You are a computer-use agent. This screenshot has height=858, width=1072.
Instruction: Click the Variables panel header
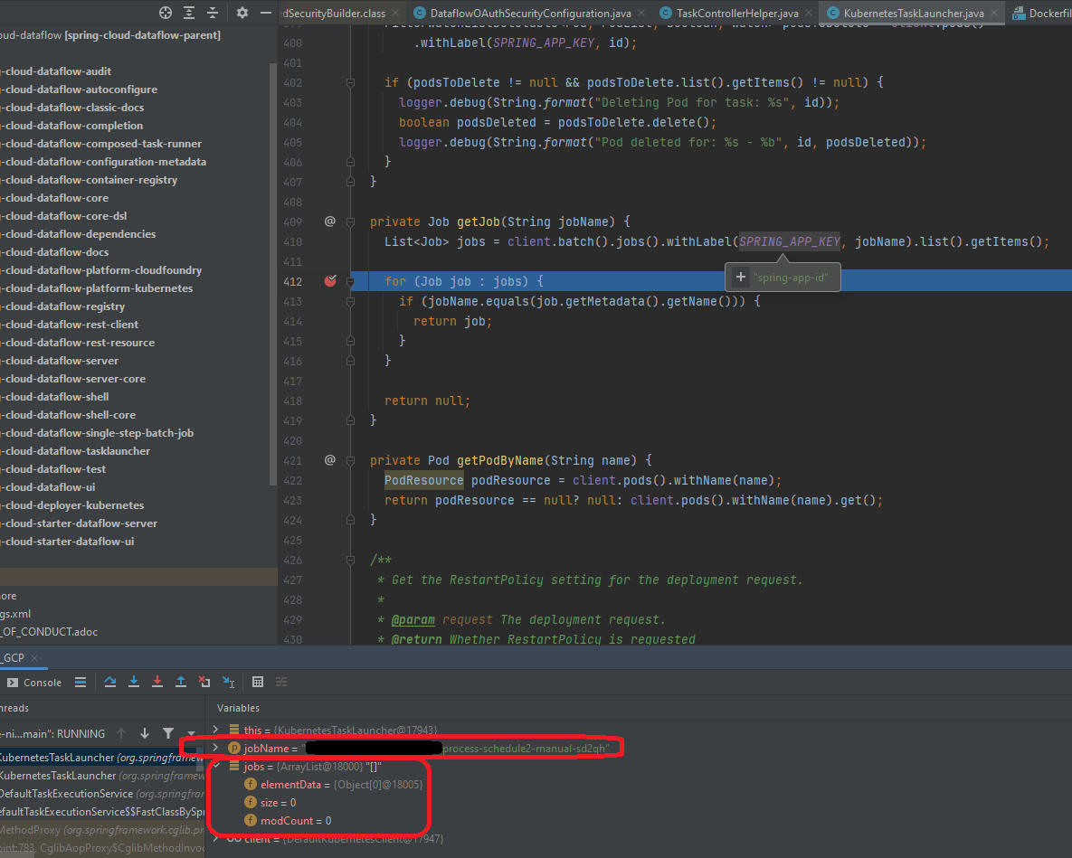tap(239, 708)
